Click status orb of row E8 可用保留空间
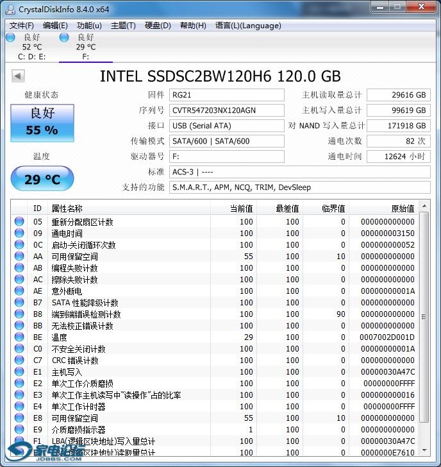Screen dimensions: 441x467 (19, 418)
